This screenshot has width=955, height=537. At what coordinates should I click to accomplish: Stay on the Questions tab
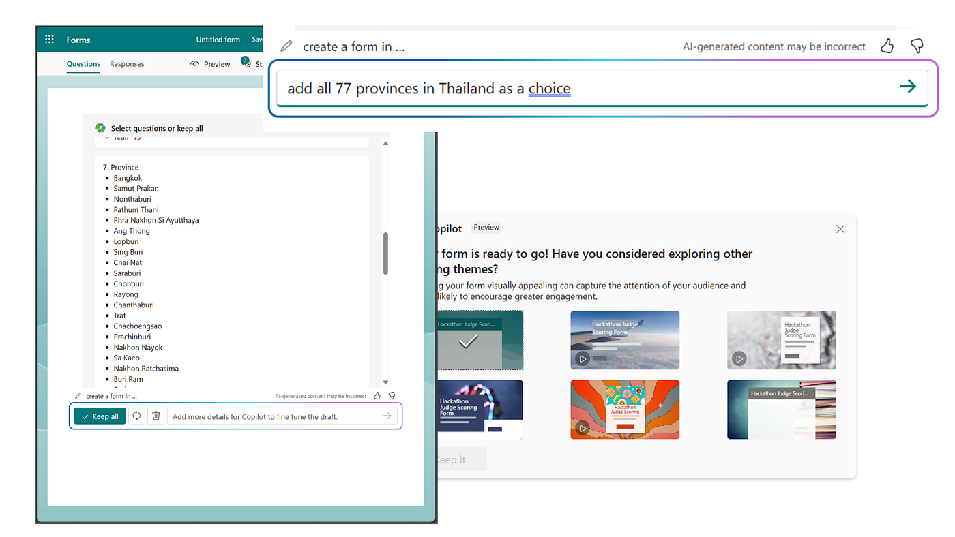click(x=83, y=63)
